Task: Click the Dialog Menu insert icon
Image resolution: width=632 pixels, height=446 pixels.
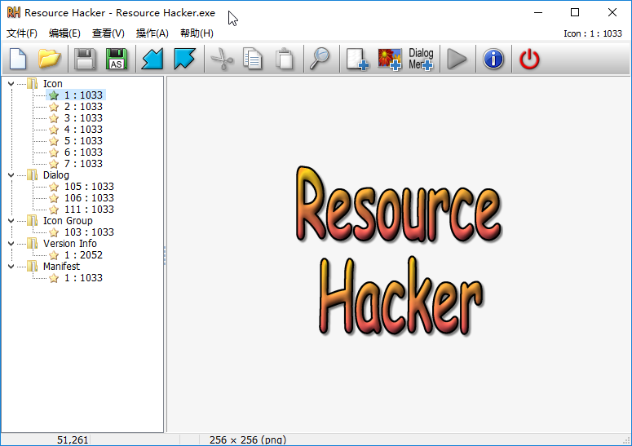Action: pyautogui.click(x=421, y=60)
